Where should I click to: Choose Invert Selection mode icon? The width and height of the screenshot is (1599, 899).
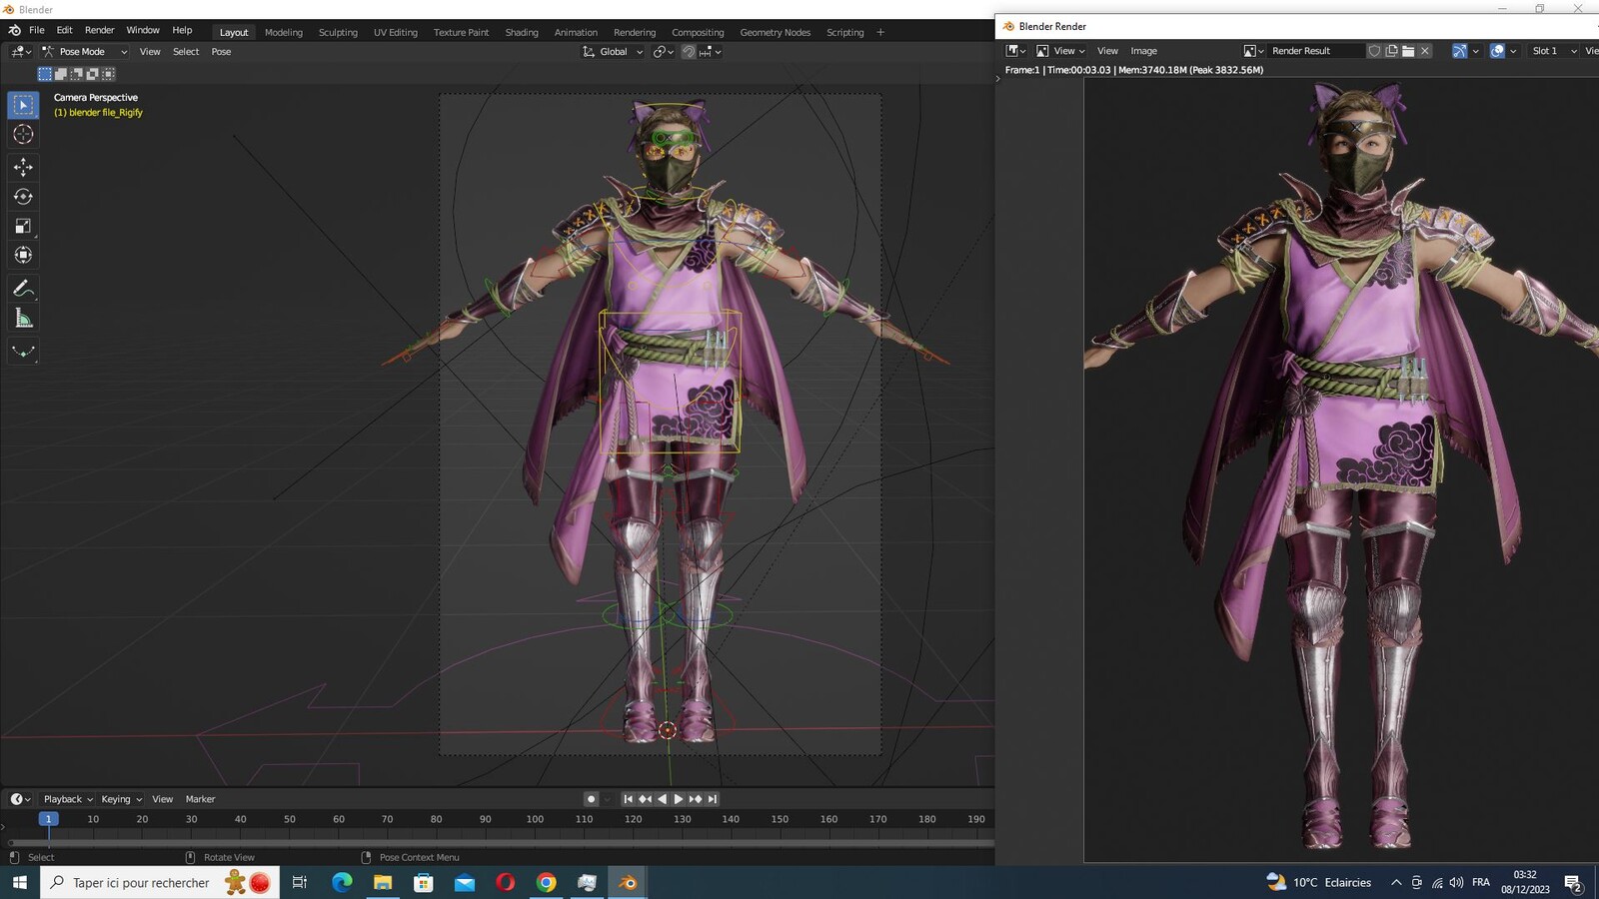pos(92,74)
